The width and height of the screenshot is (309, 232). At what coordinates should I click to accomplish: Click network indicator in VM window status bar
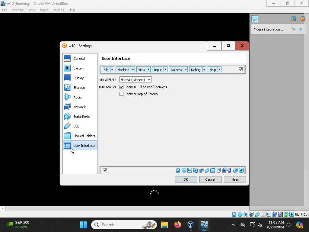coord(251,214)
